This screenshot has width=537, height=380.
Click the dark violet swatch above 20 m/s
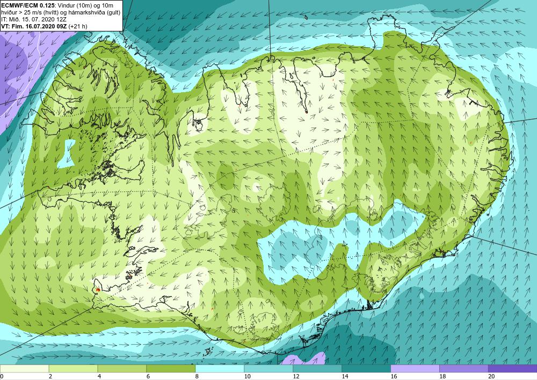coord(512,369)
